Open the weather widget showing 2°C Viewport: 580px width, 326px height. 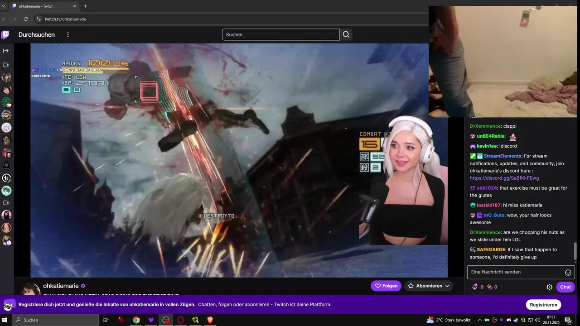(448, 320)
